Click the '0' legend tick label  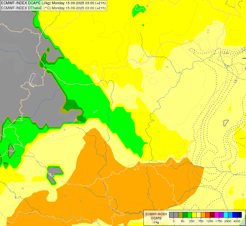point(174,221)
